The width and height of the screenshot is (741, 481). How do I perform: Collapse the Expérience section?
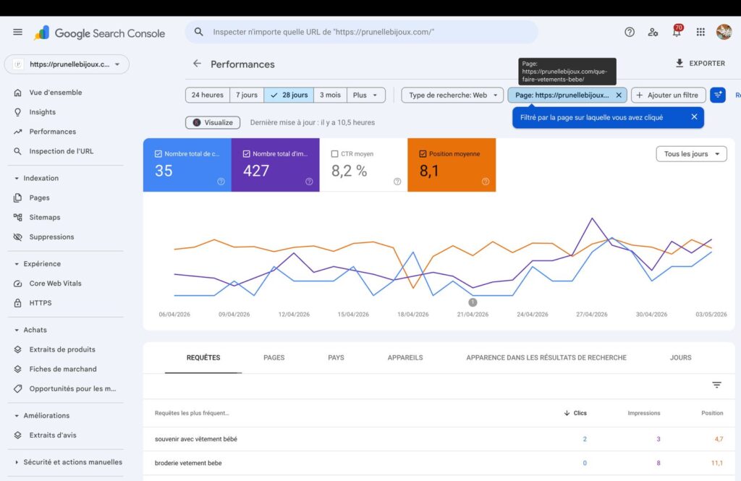pos(38,264)
